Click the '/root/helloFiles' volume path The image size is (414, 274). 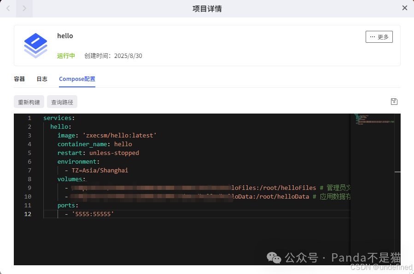(x=288, y=188)
